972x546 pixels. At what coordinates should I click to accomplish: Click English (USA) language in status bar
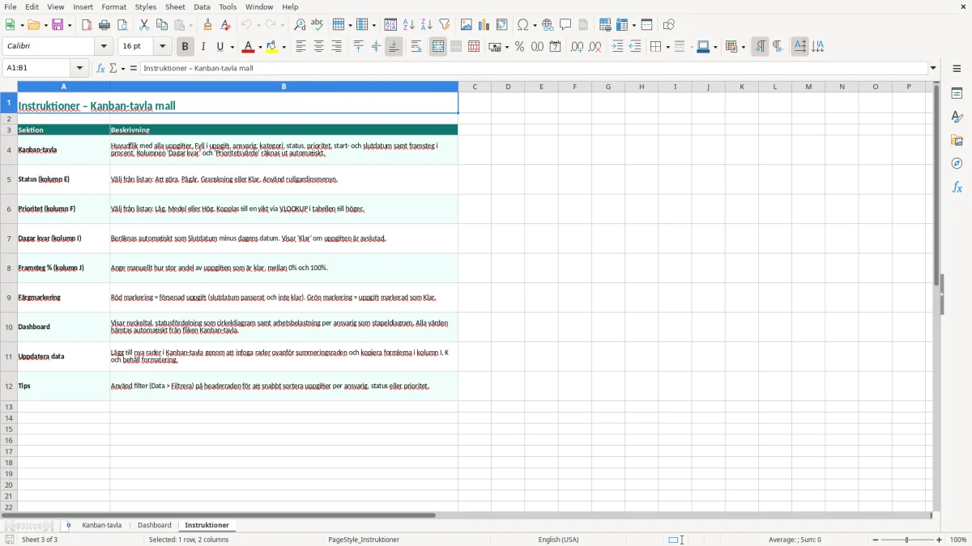click(x=558, y=540)
